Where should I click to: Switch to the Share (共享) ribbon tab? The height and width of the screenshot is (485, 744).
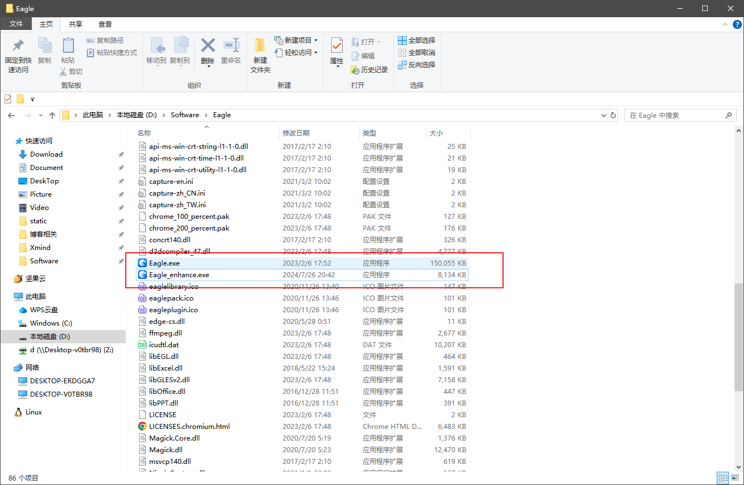pos(76,24)
